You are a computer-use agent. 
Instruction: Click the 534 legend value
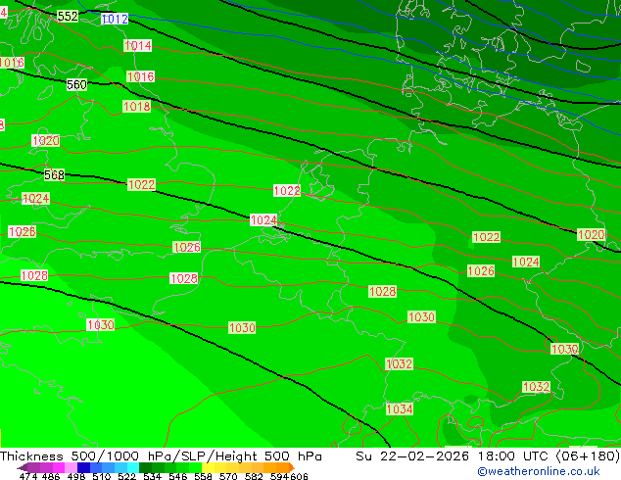pos(152,476)
